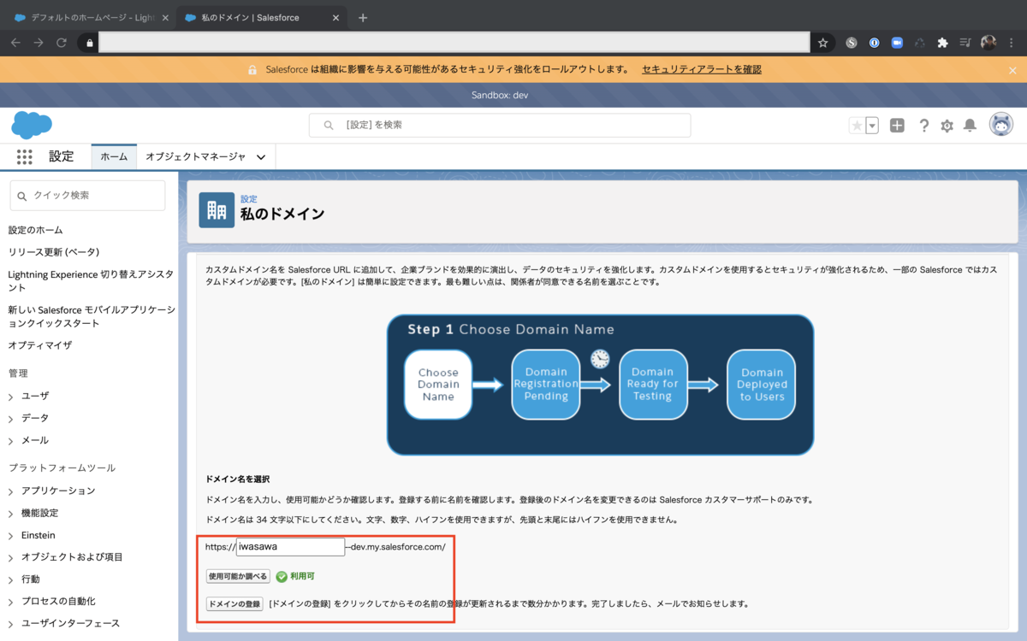
Task: Open new browser tab with plus
Action: (x=363, y=17)
